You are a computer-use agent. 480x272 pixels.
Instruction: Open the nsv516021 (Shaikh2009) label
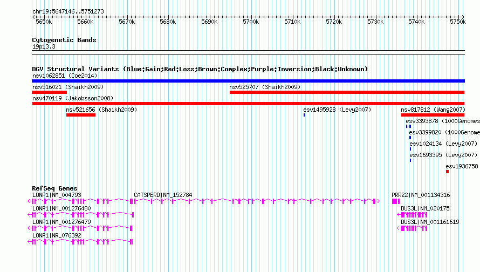(68, 87)
